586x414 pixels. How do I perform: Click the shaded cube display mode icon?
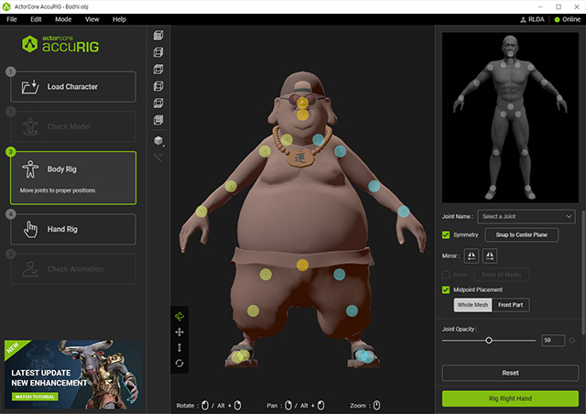coord(158,140)
